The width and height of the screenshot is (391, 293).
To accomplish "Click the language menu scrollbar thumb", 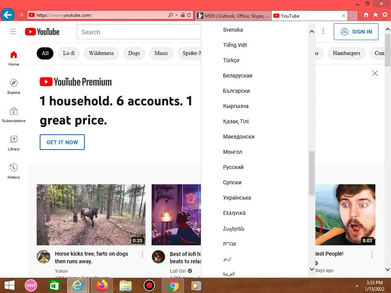I will [312, 173].
